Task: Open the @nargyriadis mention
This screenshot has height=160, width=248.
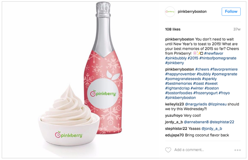Action: coord(196,104)
